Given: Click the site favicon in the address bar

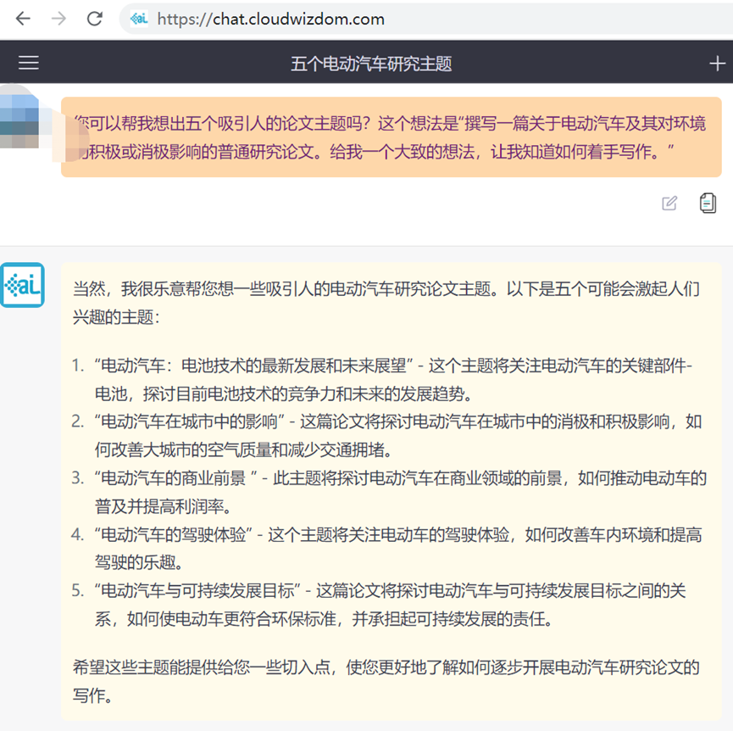Looking at the screenshot, I should point(139,19).
